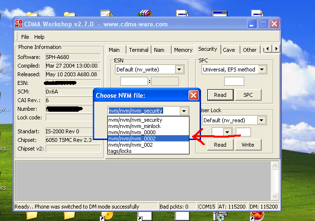Choose nvm/nvm/nvm_0002 from the list
The image size is (315, 221).
(x=148, y=139)
